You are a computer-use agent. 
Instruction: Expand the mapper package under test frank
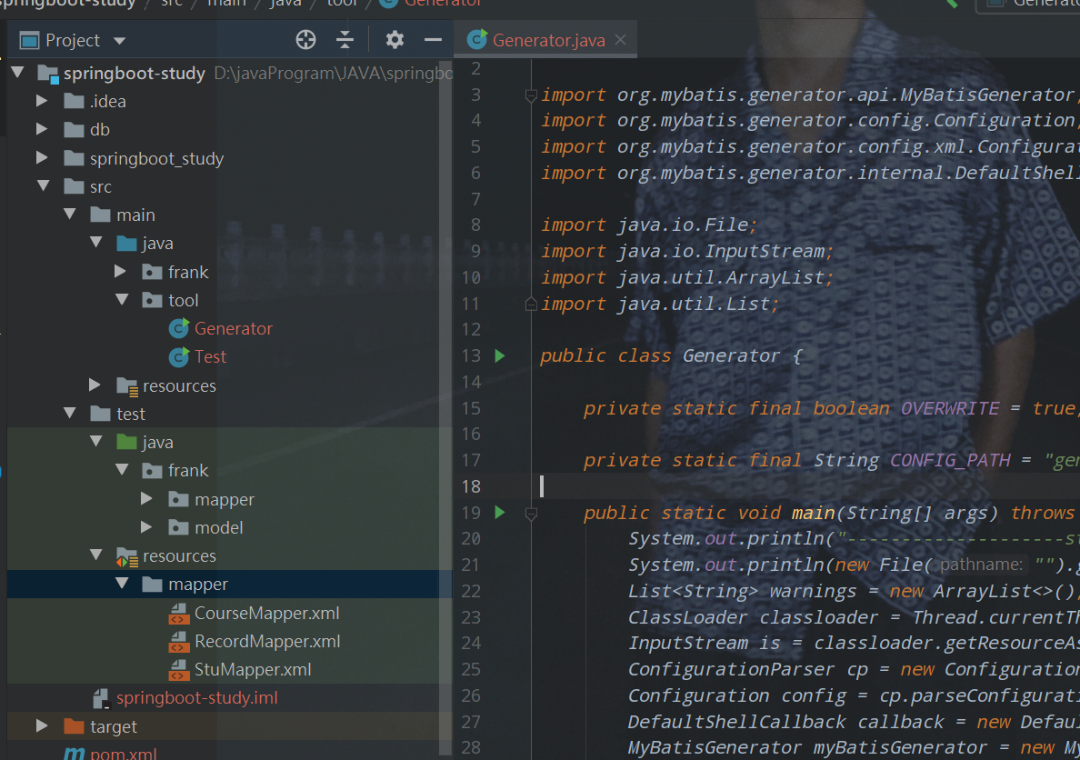(x=146, y=498)
